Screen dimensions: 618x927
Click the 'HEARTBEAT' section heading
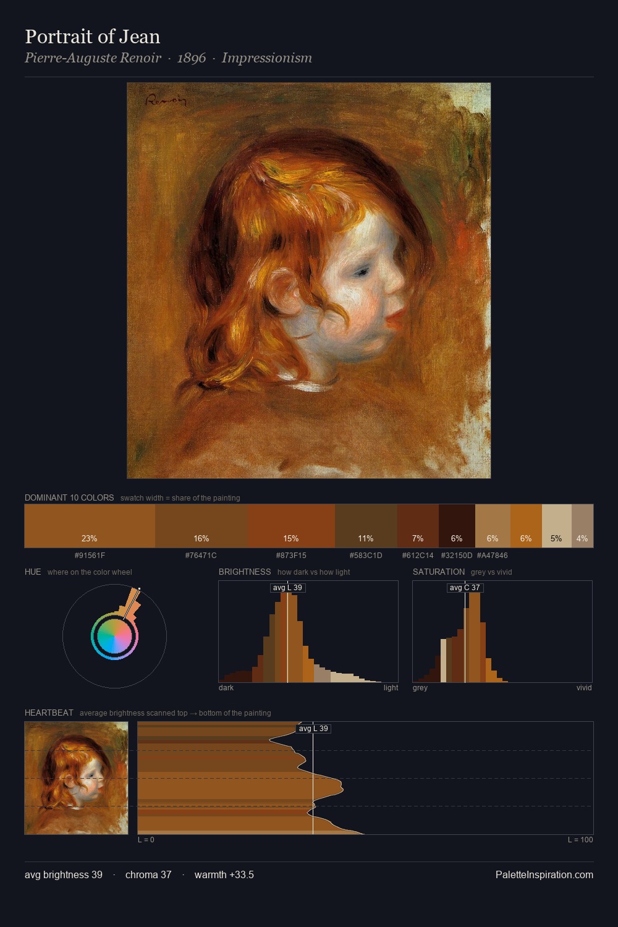coord(49,713)
